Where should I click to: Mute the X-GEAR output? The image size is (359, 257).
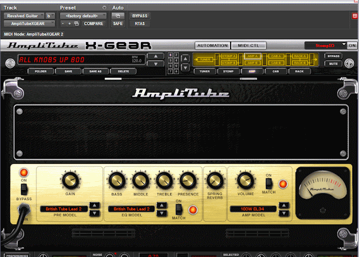[333, 64]
